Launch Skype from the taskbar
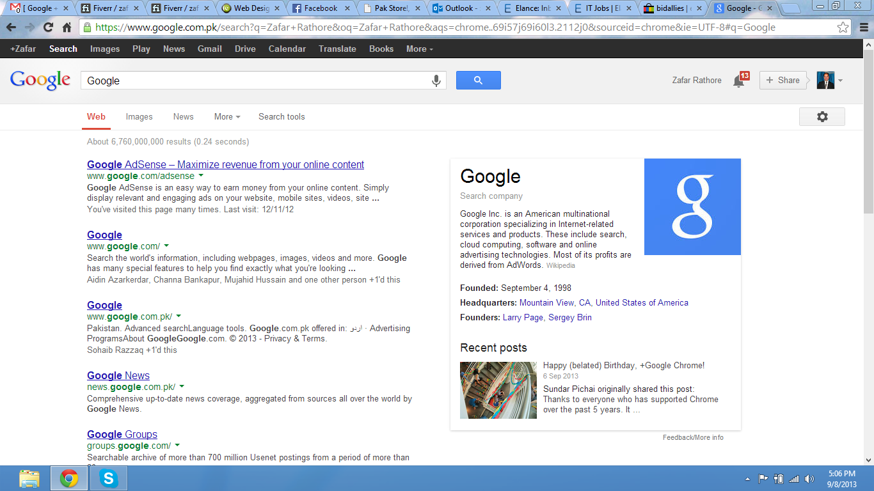874x491 pixels. [x=109, y=478]
